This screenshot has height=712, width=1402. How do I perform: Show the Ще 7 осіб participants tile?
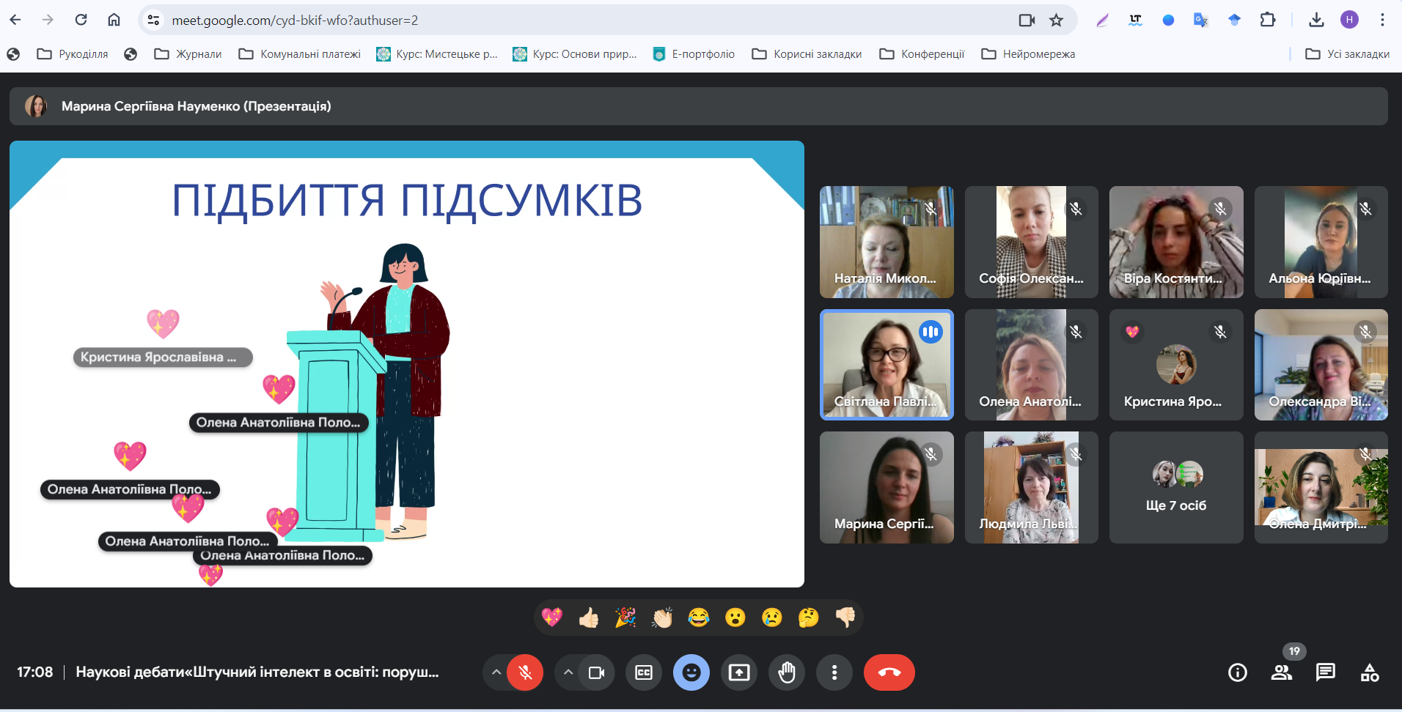click(1175, 487)
